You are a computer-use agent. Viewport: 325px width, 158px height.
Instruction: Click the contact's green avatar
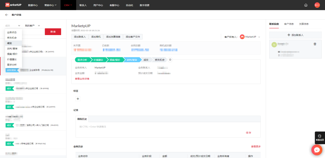(274, 45)
